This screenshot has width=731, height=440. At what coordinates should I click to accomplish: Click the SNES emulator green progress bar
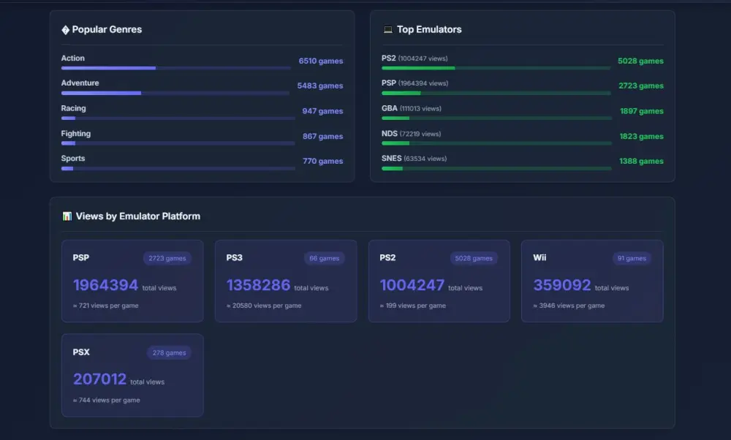click(496, 169)
